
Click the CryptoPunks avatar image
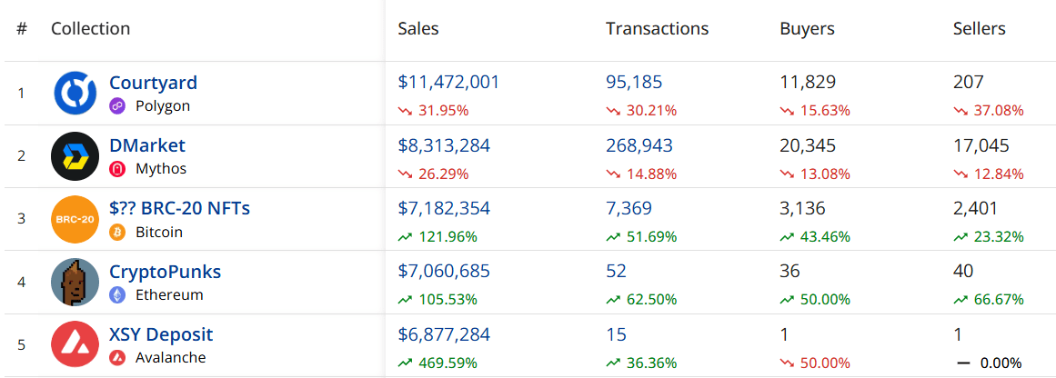click(75, 282)
